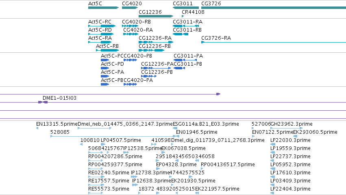
Task: Select transcript Act5C-RB
Action: point(107,50)
